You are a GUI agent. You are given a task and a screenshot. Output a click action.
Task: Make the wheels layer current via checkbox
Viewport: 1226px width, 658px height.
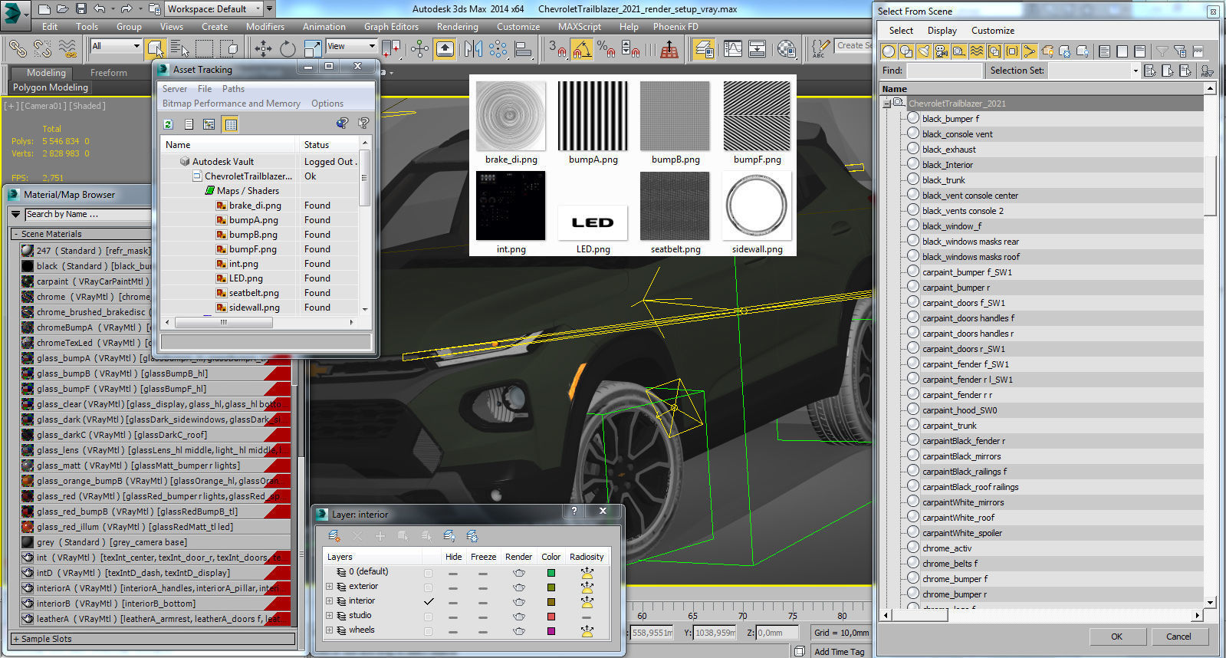coord(428,631)
